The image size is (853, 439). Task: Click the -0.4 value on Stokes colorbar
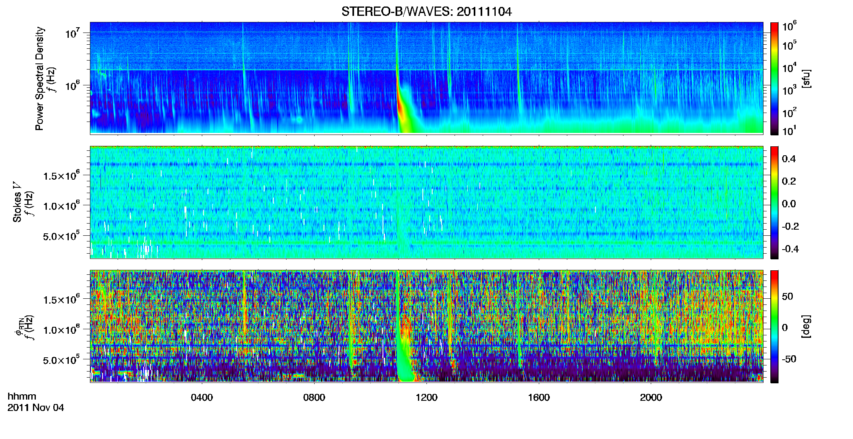click(x=790, y=249)
